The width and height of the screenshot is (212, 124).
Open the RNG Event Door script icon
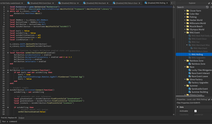[189, 39]
